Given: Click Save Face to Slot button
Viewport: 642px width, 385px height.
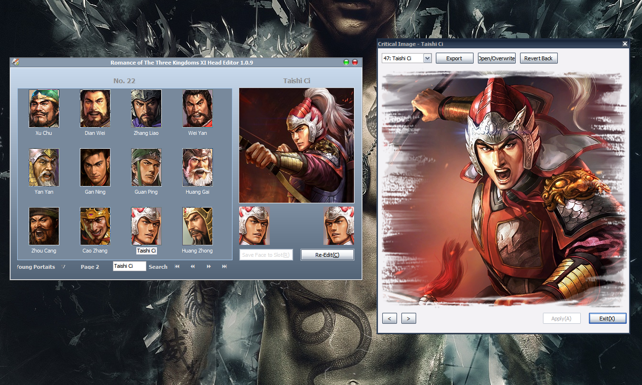Looking at the screenshot, I should 266,255.
